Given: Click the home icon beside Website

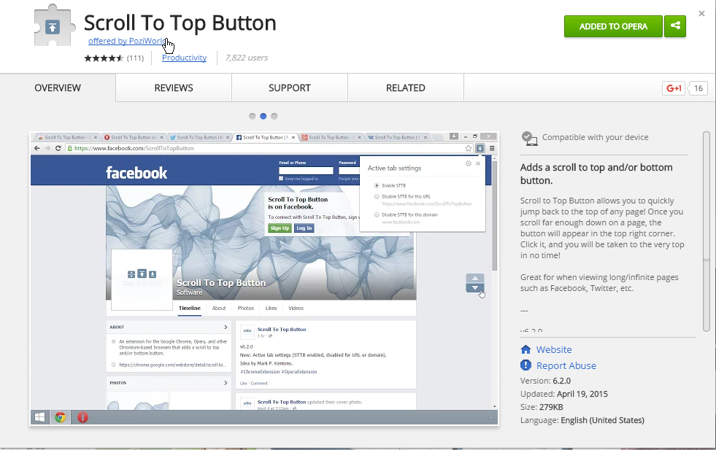Looking at the screenshot, I should pyautogui.click(x=526, y=349).
